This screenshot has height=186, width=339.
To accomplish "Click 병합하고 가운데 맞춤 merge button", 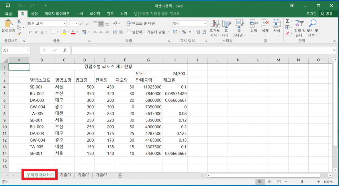I will 146,32.
